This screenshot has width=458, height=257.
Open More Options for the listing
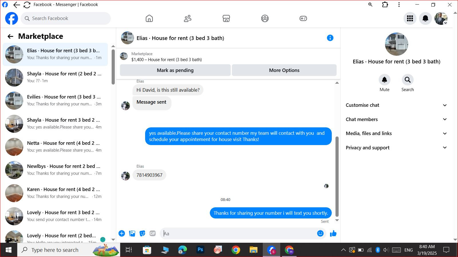[x=284, y=70]
